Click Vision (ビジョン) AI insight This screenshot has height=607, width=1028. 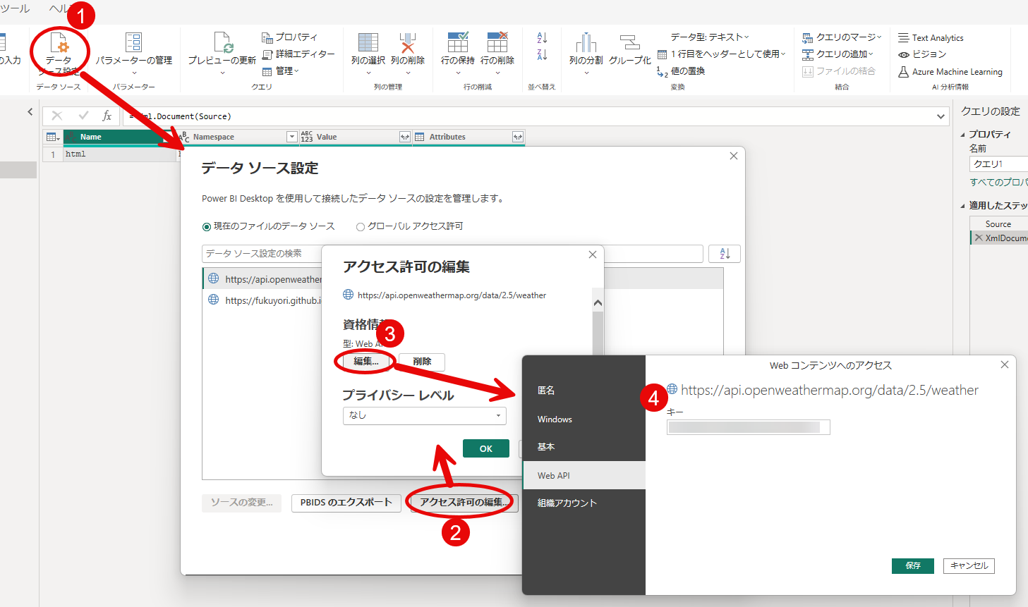coord(922,54)
